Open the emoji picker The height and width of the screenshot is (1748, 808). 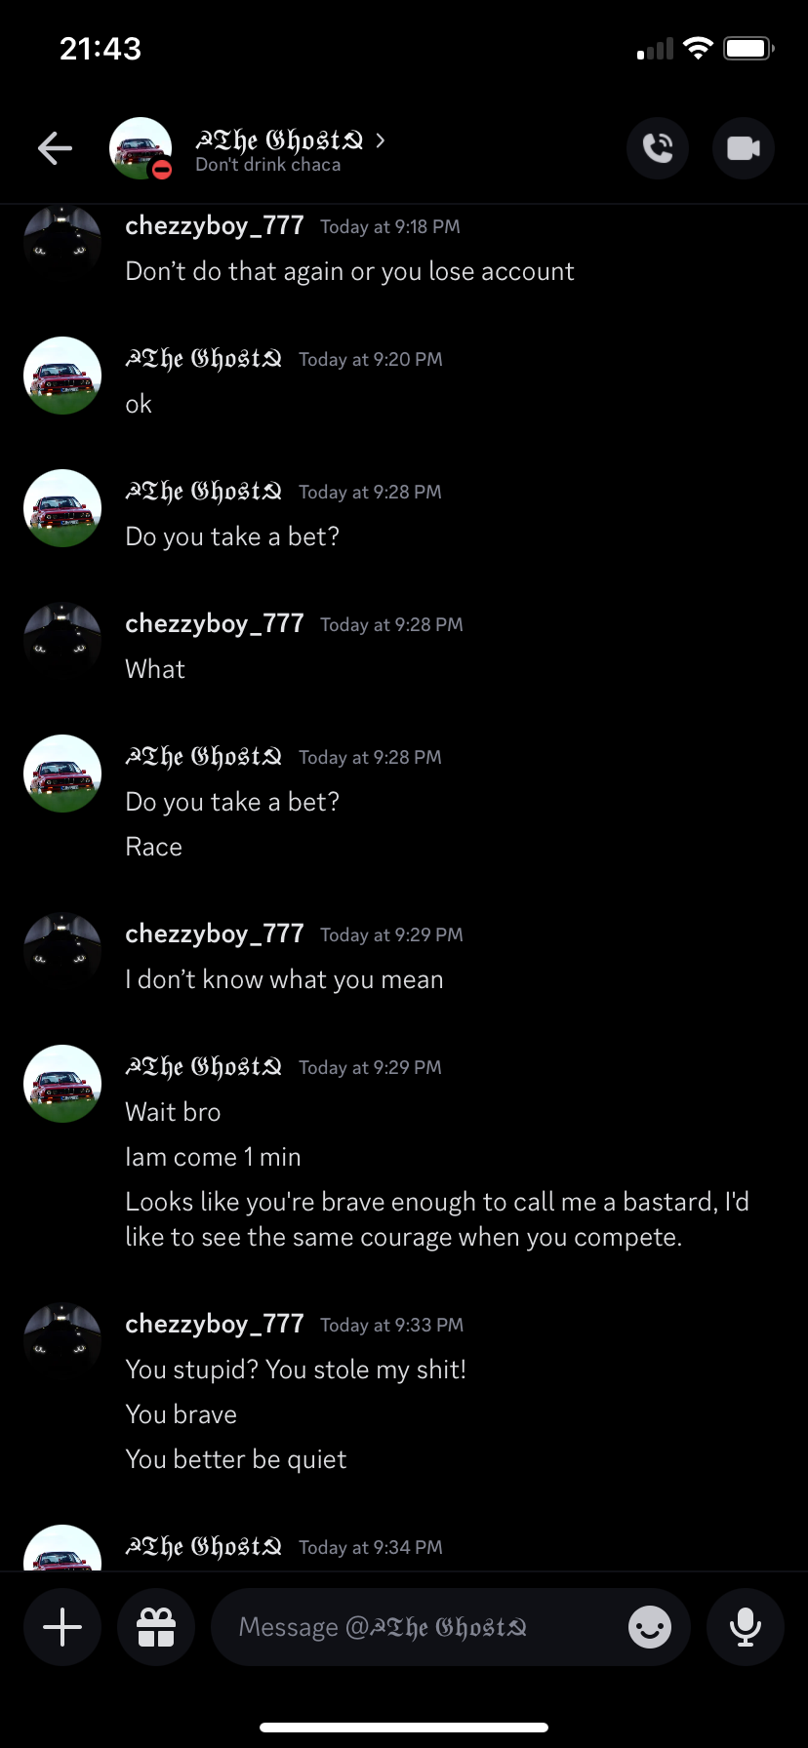[650, 1627]
